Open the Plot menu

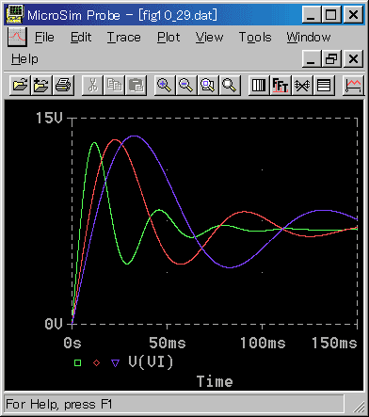click(168, 38)
